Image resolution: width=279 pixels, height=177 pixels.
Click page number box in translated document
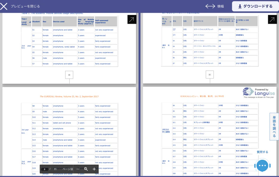(x=210, y=75)
